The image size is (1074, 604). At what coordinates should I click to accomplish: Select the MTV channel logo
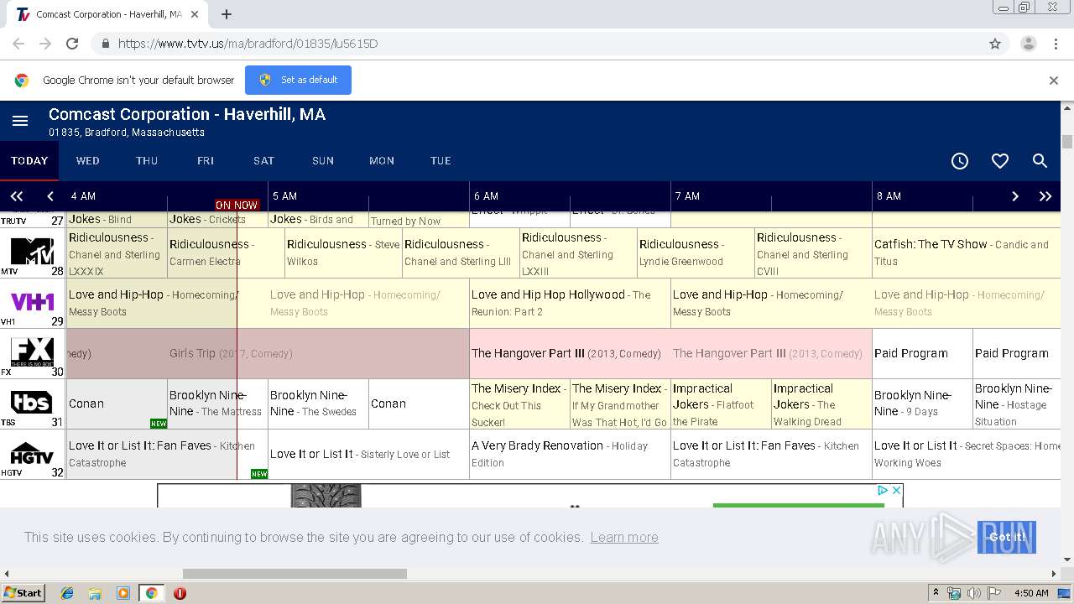32,251
